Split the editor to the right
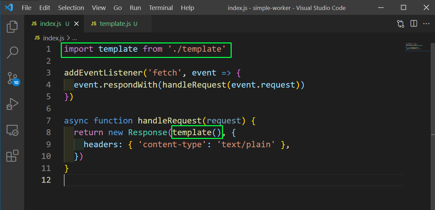 pos(414,24)
